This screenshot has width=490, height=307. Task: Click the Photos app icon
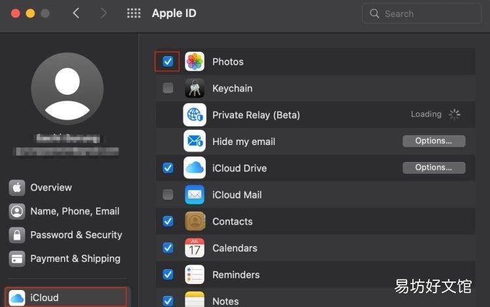[x=195, y=61]
